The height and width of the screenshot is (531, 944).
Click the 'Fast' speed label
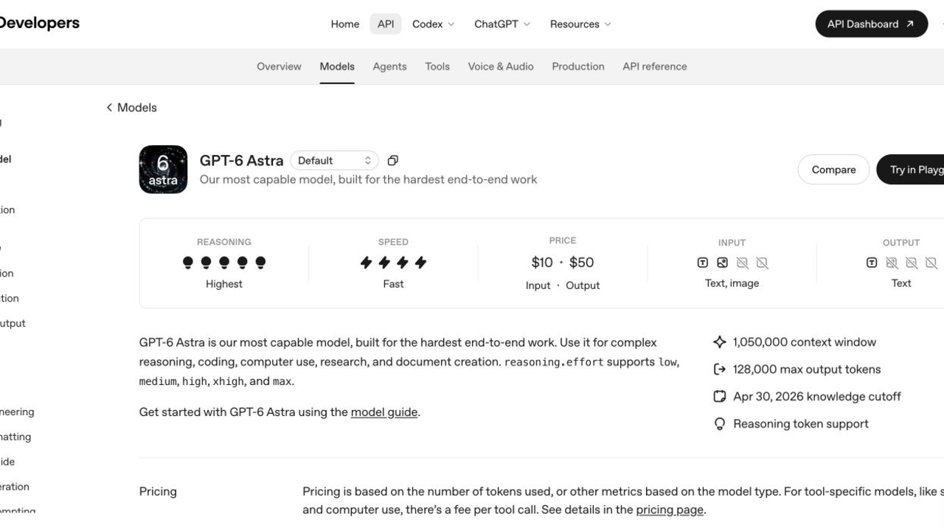tap(393, 284)
